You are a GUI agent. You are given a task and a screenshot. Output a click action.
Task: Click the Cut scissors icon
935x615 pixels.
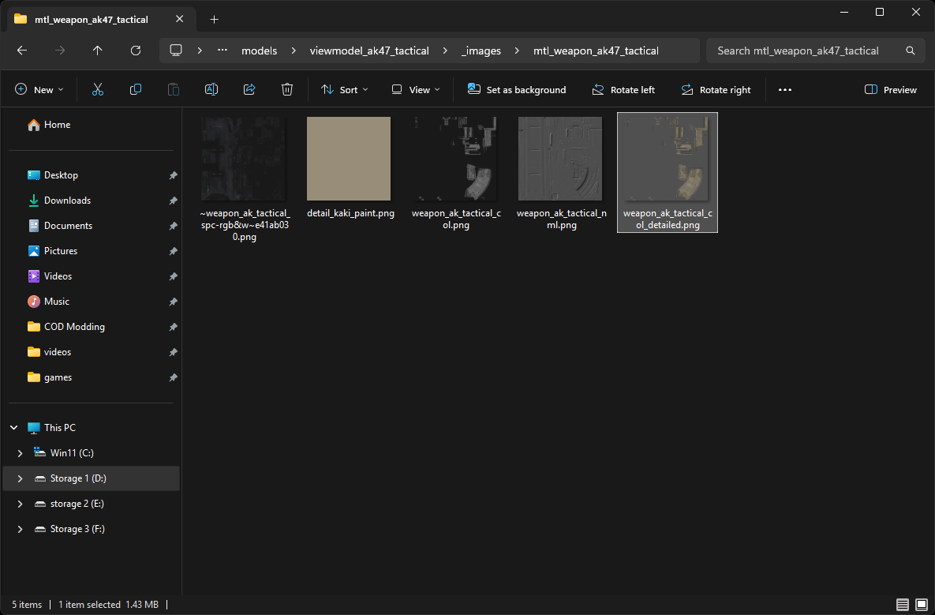(x=98, y=89)
